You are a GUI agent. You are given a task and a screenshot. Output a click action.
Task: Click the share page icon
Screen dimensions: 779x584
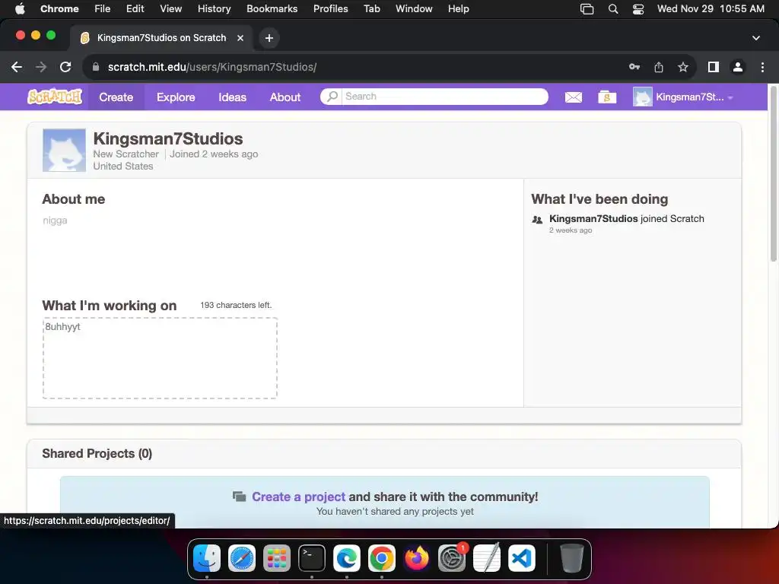(x=659, y=67)
